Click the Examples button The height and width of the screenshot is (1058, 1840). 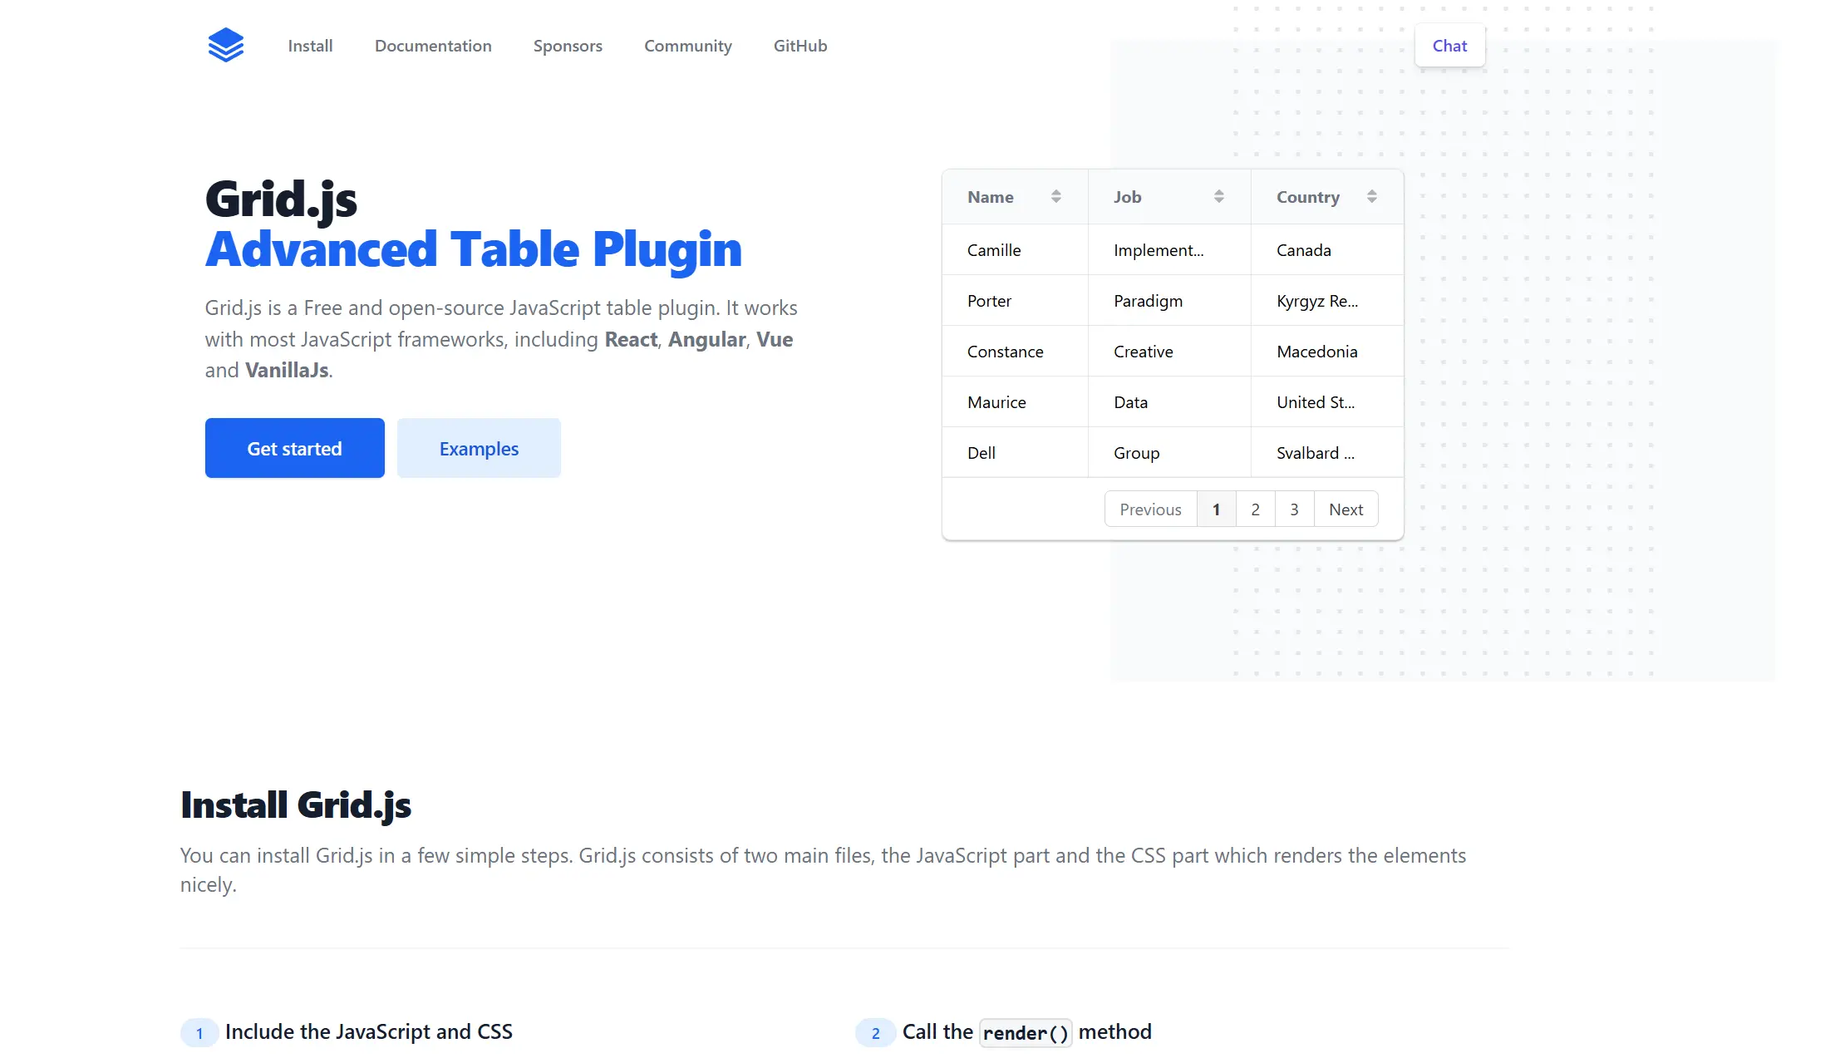pyautogui.click(x=479, y=448)
